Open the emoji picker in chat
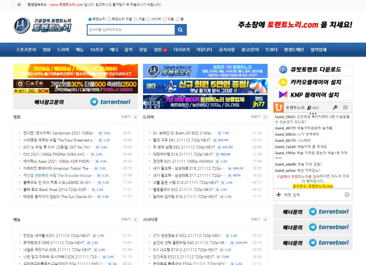Screen dimensions: 366x265 coord(347,194)
